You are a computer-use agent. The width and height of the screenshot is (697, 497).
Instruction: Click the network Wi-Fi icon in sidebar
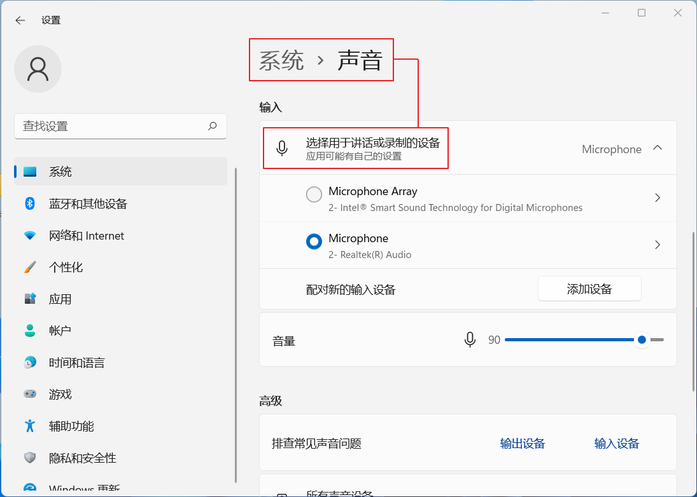click(x=30, y=236)
